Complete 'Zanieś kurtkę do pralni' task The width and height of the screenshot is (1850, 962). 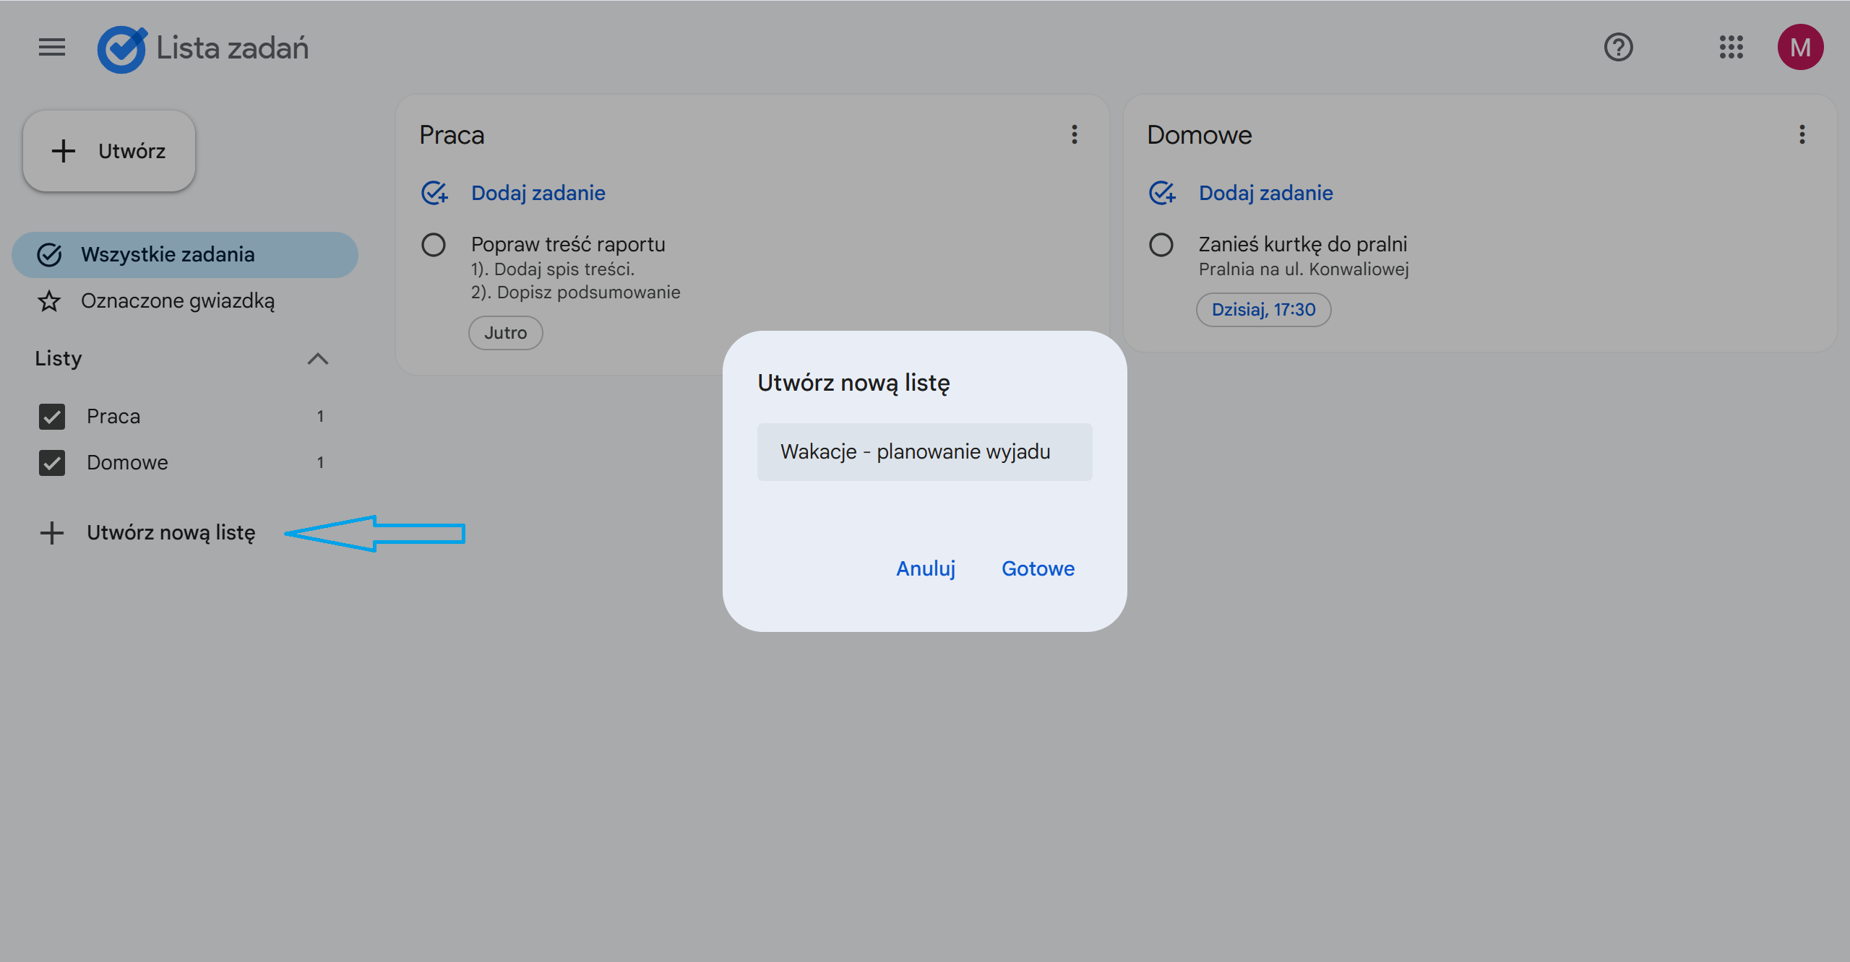coord(1161,245)
